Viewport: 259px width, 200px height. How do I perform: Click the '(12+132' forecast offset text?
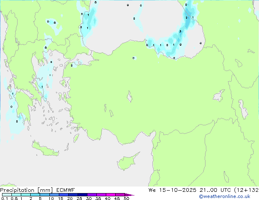pos(246,190)
